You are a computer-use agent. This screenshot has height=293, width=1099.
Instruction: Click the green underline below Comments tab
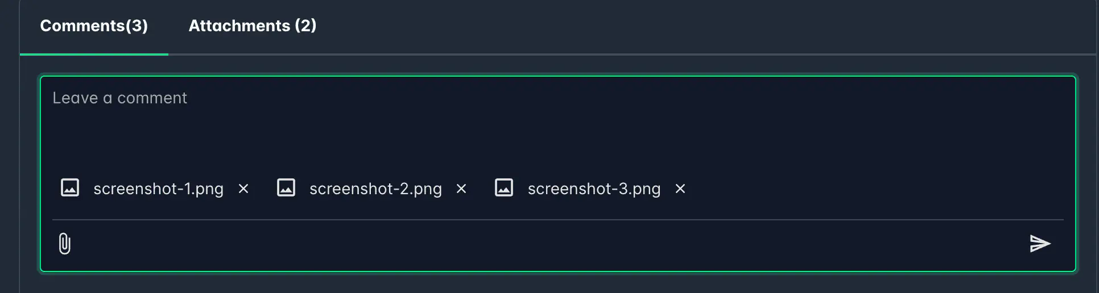click(94, 55)
